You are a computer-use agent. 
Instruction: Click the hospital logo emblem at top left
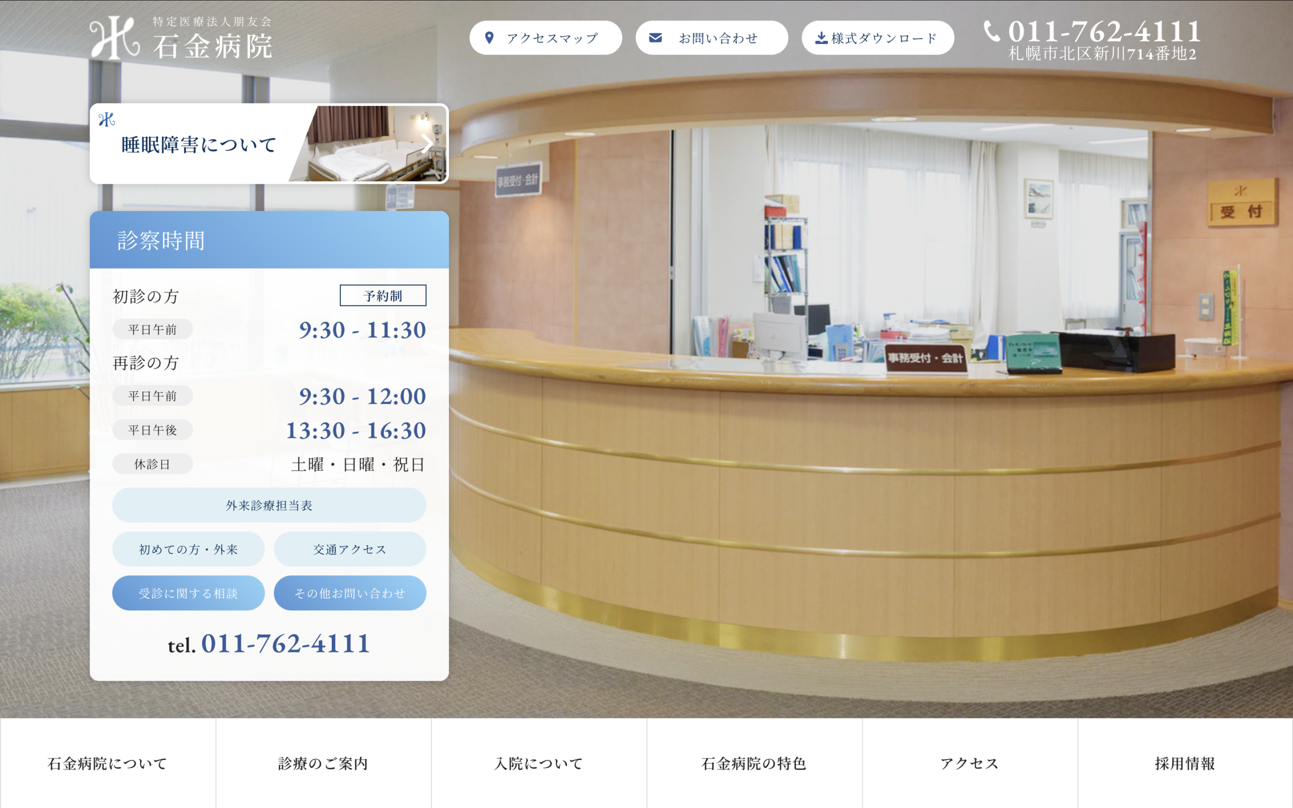[114, 37]
